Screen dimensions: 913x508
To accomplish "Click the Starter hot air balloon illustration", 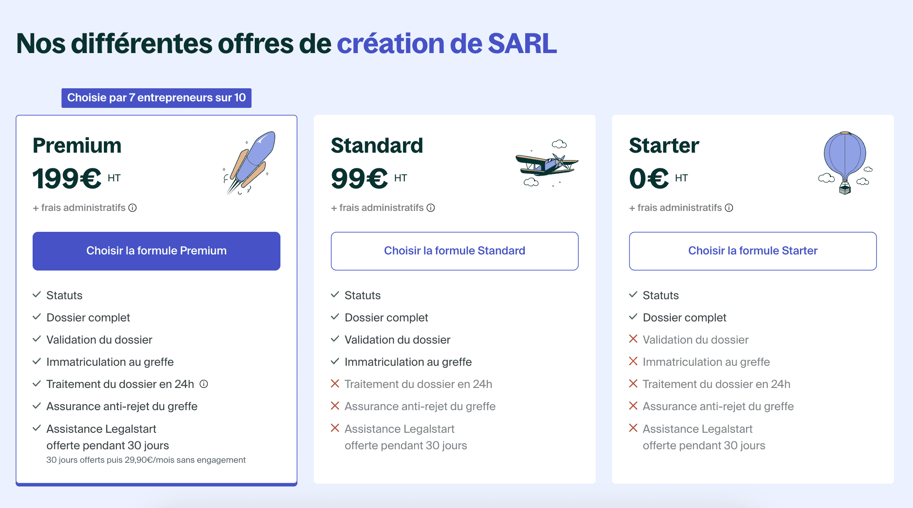I will click(x=845, y=163).
